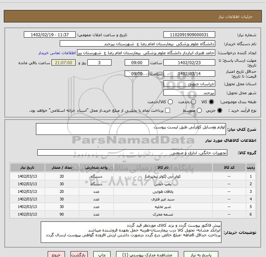Click the price validity date 1402/03/14
The image size is (266, 257).
pyautogui.click(x=189, y=73)
